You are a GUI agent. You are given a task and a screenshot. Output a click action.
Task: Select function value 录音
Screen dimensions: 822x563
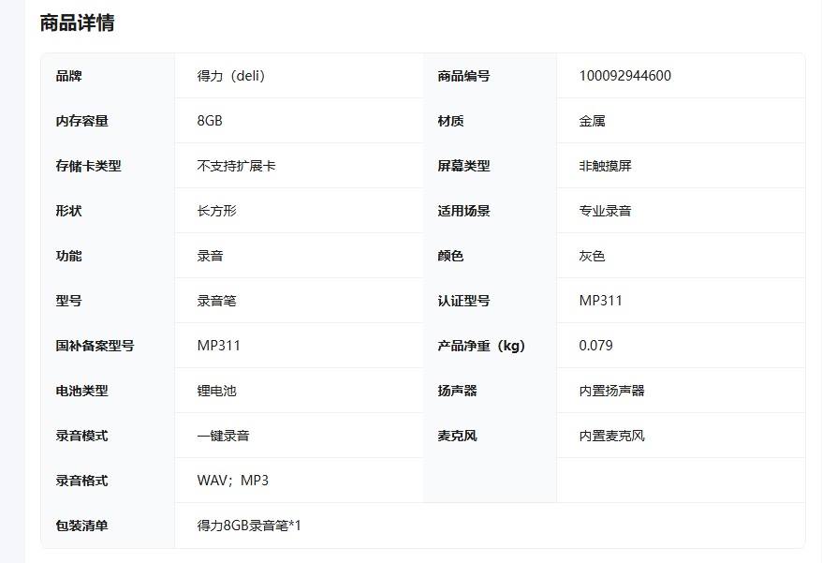point(211,256)
